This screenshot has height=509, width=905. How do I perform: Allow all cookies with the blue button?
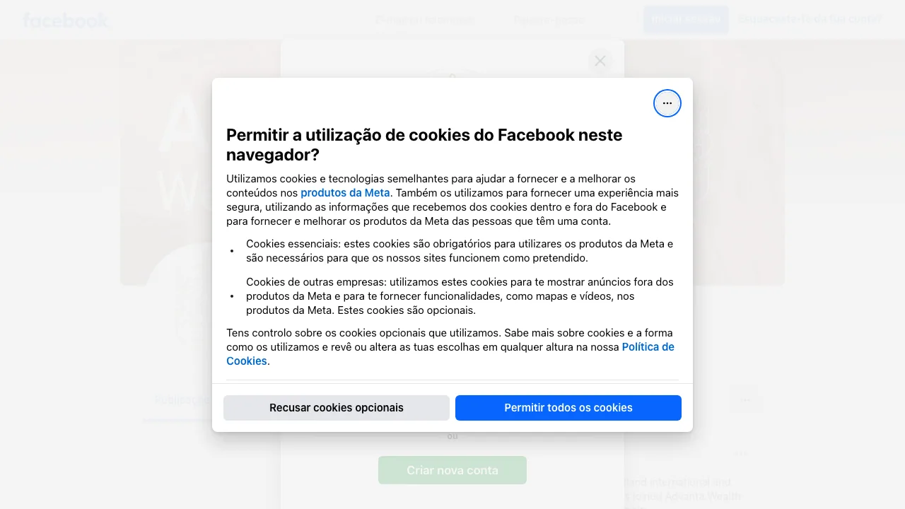(568, 408)
